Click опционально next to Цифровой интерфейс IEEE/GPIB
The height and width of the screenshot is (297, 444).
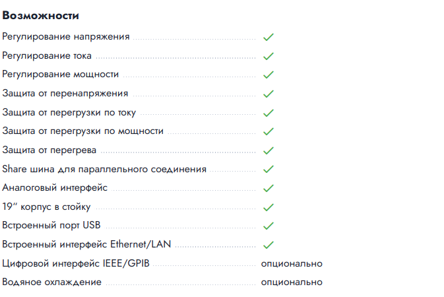pos(292,264)
